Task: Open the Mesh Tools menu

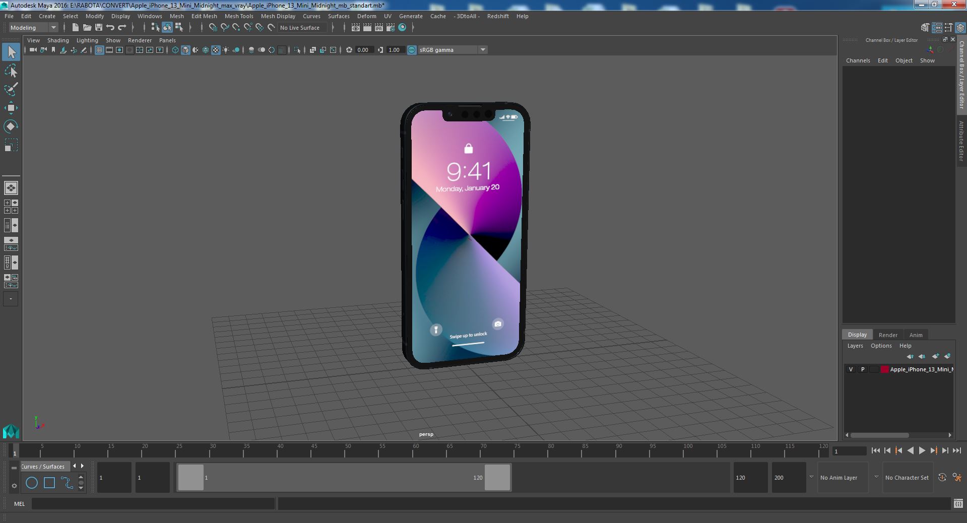Action: pos(239,16)
